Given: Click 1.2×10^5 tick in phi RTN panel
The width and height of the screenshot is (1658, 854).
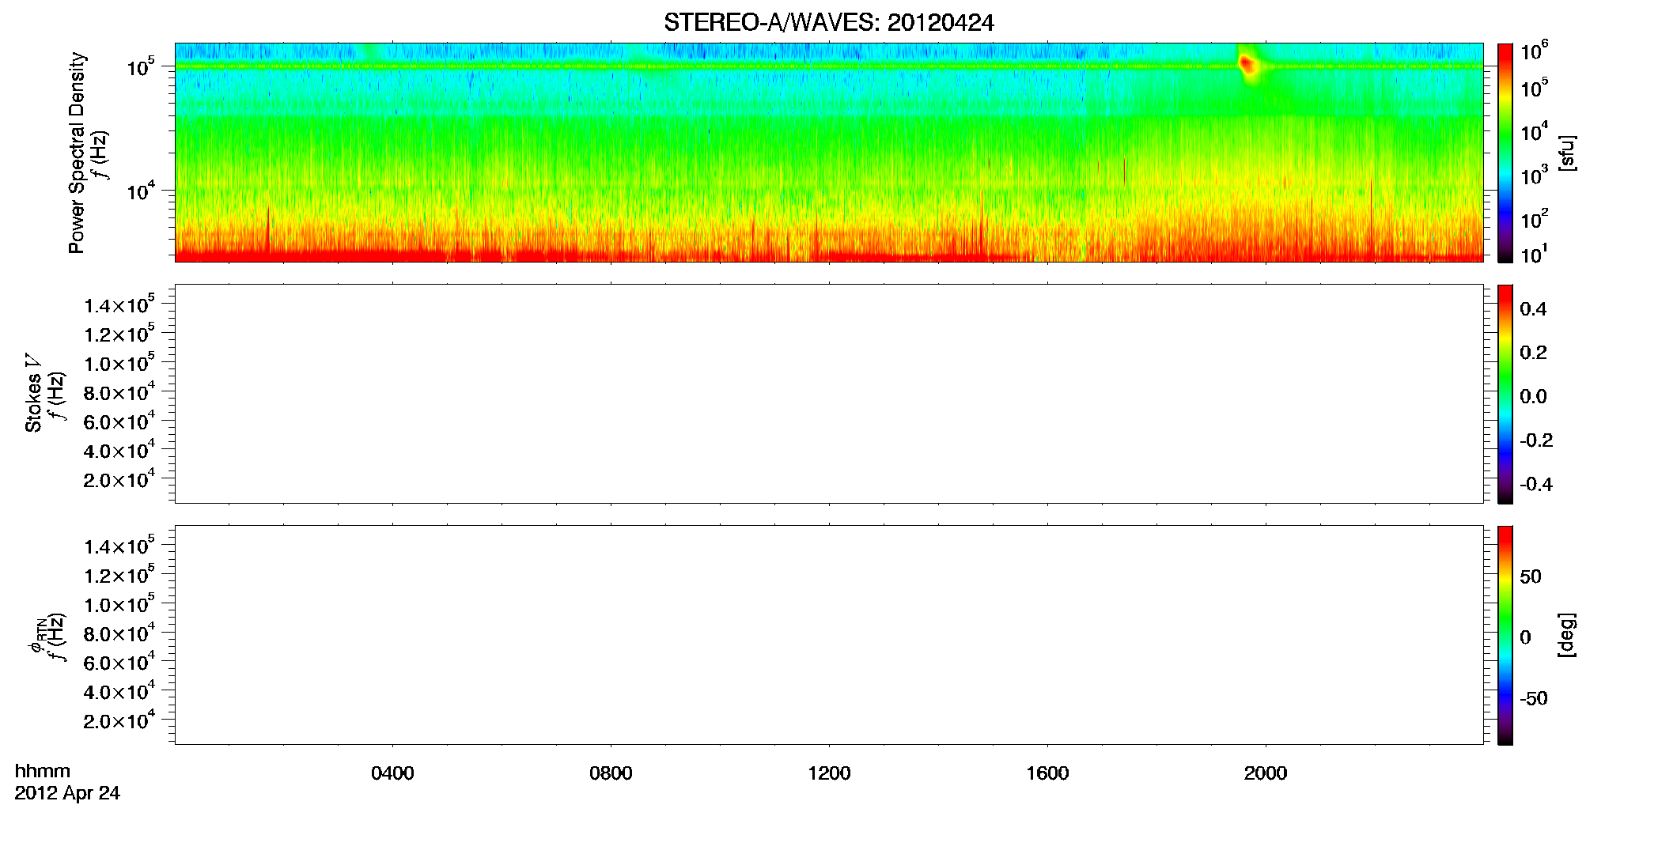Looking at the screenshot, I should pyautogui.click(x=119, y=574).
